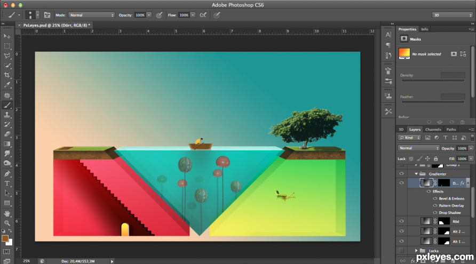476x264 pixels.
Task: Hide the Gradienter group
Action: coord(401,173)
